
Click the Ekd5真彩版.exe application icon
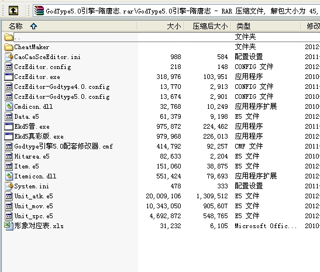point(9,136)
